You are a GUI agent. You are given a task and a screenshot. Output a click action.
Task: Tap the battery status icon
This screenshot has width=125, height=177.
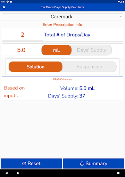(x=123, y=2)
